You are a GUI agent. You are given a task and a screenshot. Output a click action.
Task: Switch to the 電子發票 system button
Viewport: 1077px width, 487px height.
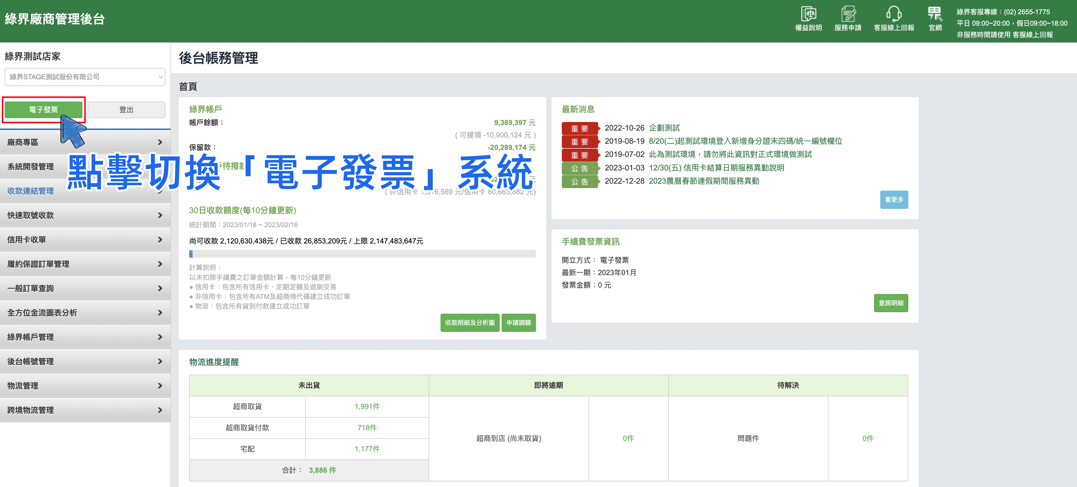coord(44,110)
